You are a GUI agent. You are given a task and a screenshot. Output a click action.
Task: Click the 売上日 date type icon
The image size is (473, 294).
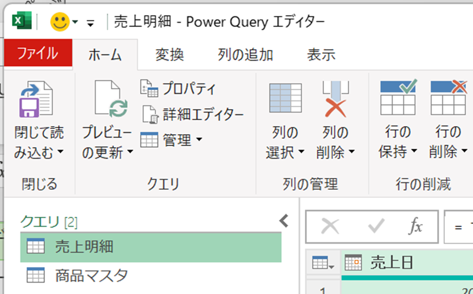353,262
